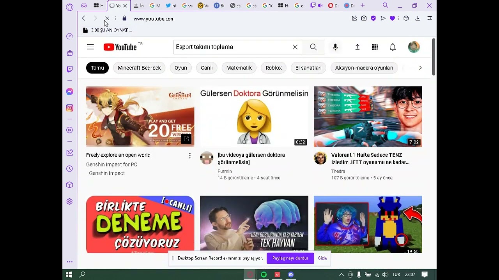Switch to the muted Twitch tab

click(317, 5)
